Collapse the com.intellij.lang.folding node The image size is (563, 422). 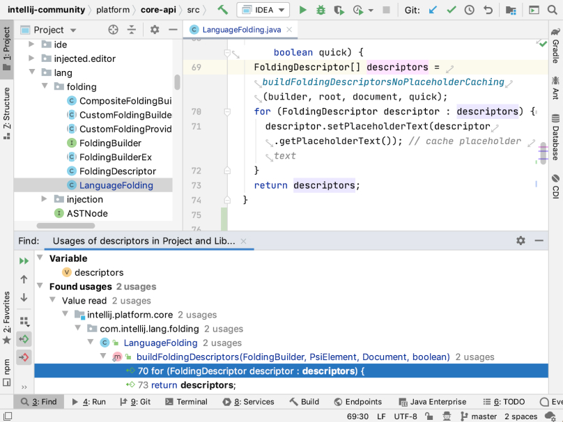point(78,327)
